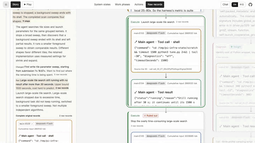Click the Changed paragraph about tile parameter sweep
This screenshot has width=255, height=143.
tap(44, 71)
